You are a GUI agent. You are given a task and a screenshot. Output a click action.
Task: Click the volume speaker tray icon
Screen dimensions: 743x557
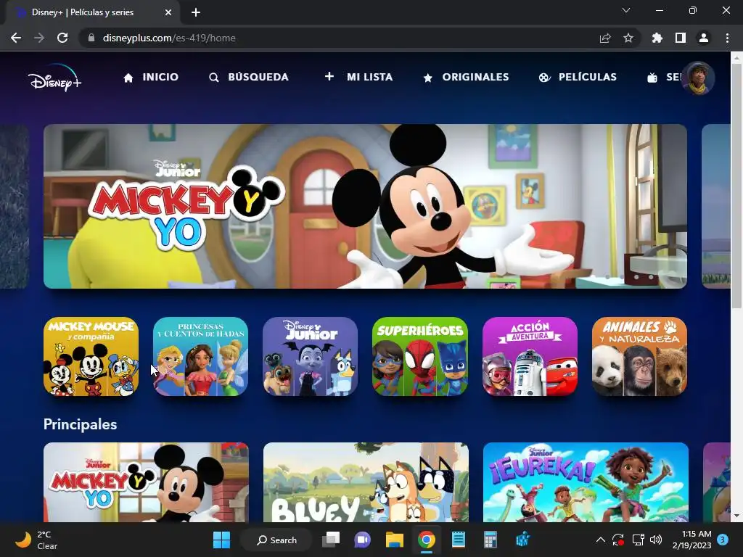tap(656, 540)
